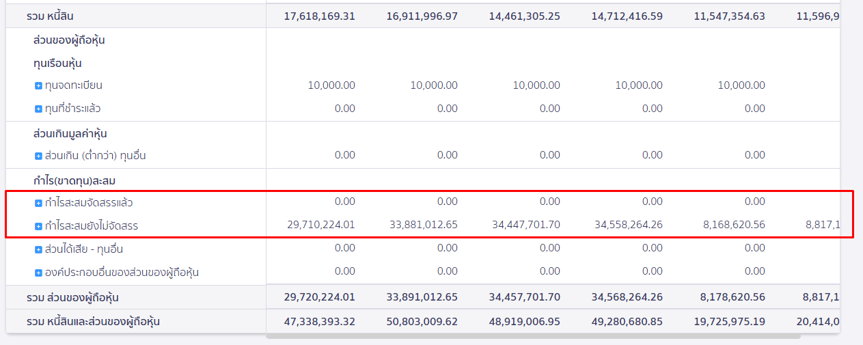
Task: Click the value 11,547,354.63
Action: click(730, 16)
